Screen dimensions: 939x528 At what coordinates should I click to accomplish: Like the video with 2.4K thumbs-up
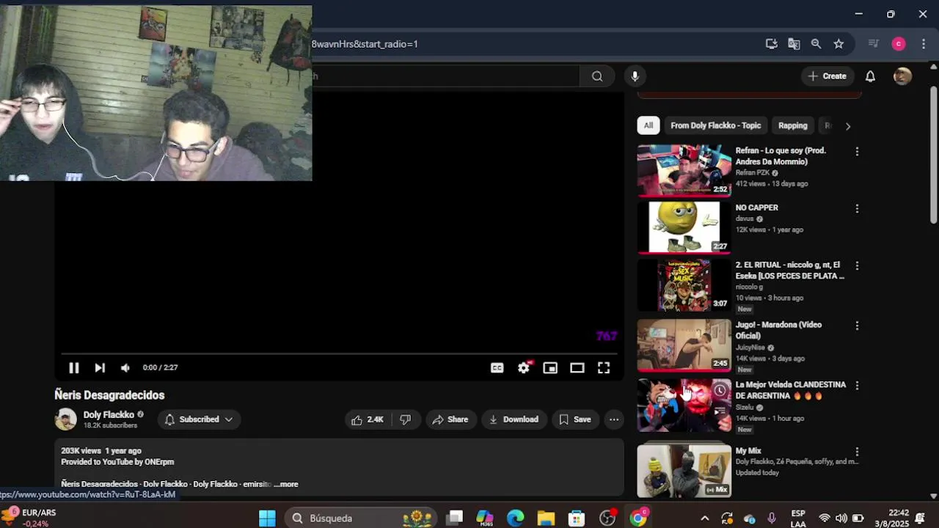tap(368, 419)
